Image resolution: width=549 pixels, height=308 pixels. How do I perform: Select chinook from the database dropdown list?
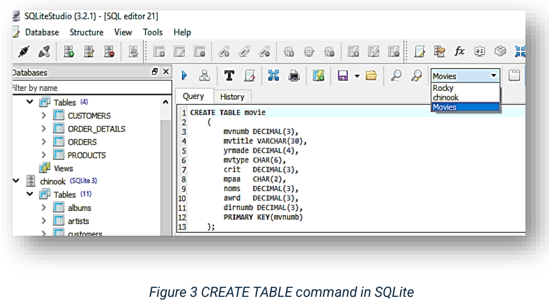[x=446, y=98]
